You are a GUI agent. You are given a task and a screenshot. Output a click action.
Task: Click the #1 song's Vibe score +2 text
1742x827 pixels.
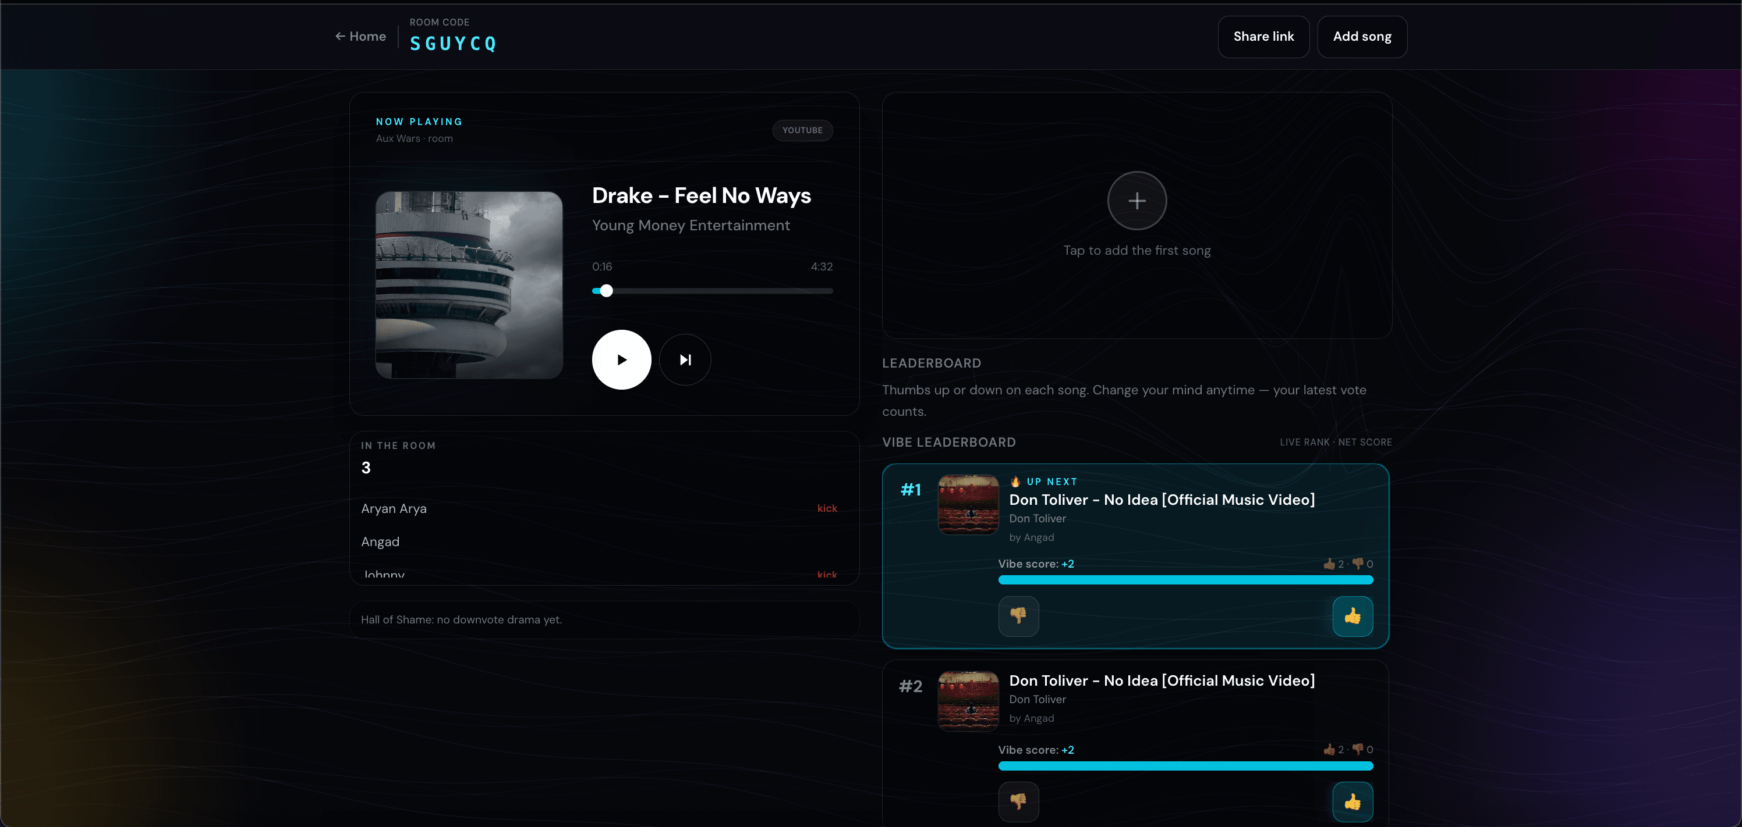(1036, 564)
